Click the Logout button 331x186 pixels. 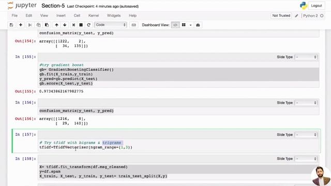pos(316,6)
